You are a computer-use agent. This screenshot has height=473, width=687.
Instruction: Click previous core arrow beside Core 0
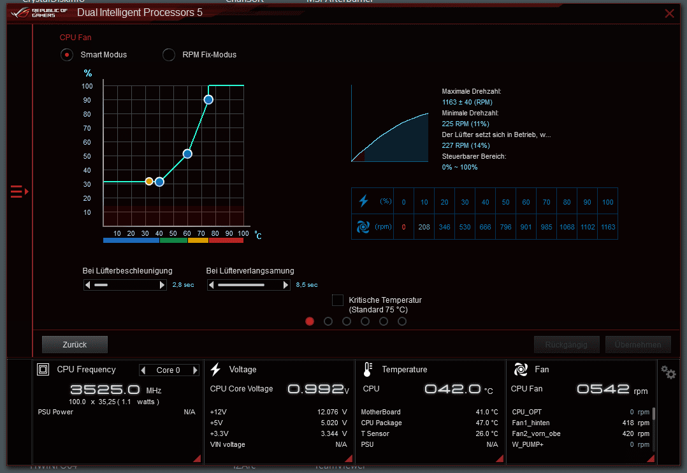(143, 370)
